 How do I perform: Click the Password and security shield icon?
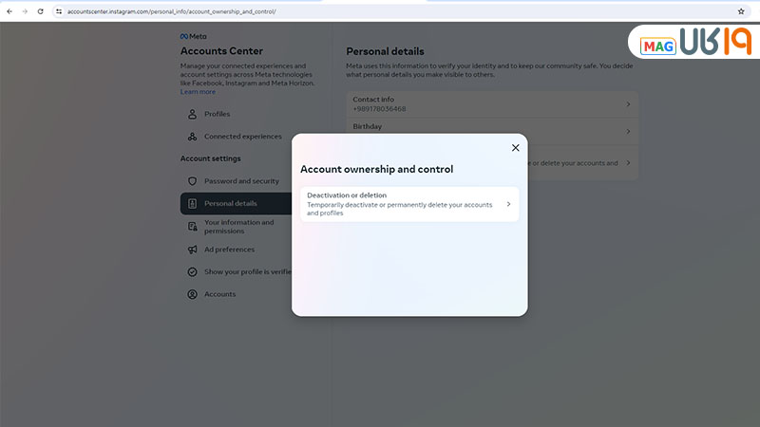coord(192,181)
